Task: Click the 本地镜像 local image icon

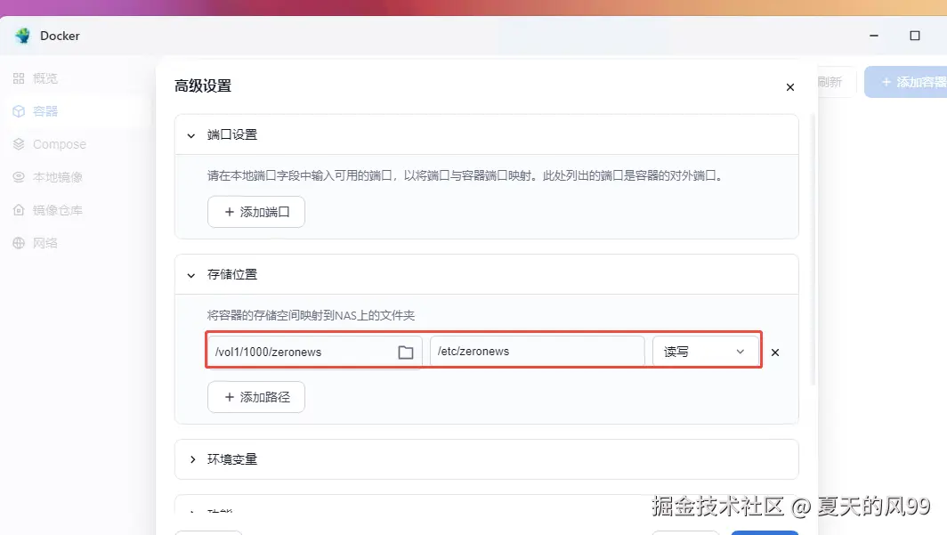Action: click(x=19, y=177)
